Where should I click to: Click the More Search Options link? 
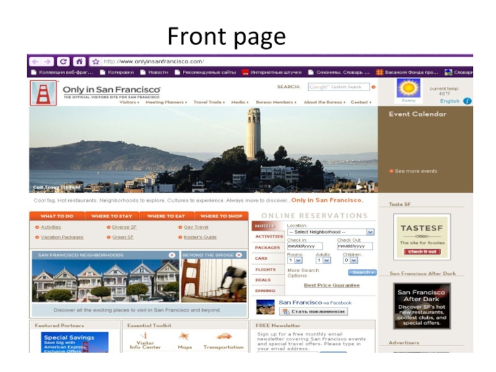303,273
